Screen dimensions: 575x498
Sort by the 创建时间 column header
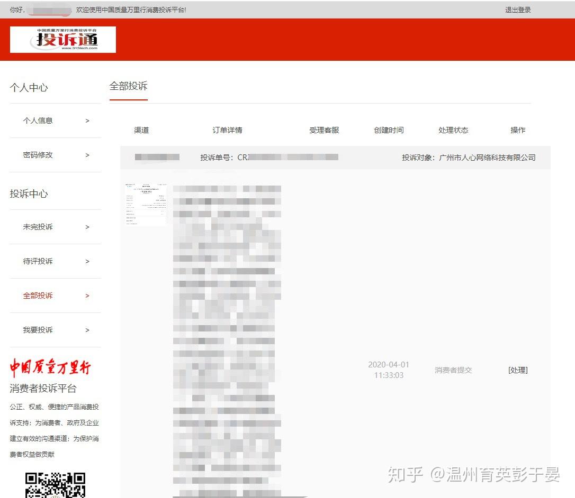[389, 130]
